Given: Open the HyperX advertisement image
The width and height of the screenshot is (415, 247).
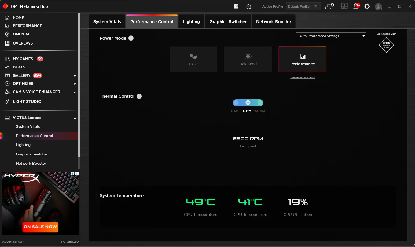Looking at the screenshot, I should [x=40, y=204].
